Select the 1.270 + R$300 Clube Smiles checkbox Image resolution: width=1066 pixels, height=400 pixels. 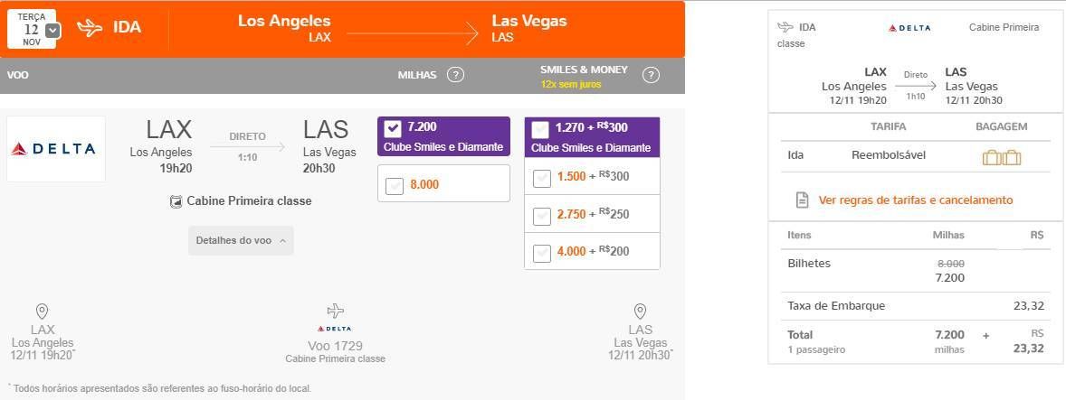click(x=541, y=129)
